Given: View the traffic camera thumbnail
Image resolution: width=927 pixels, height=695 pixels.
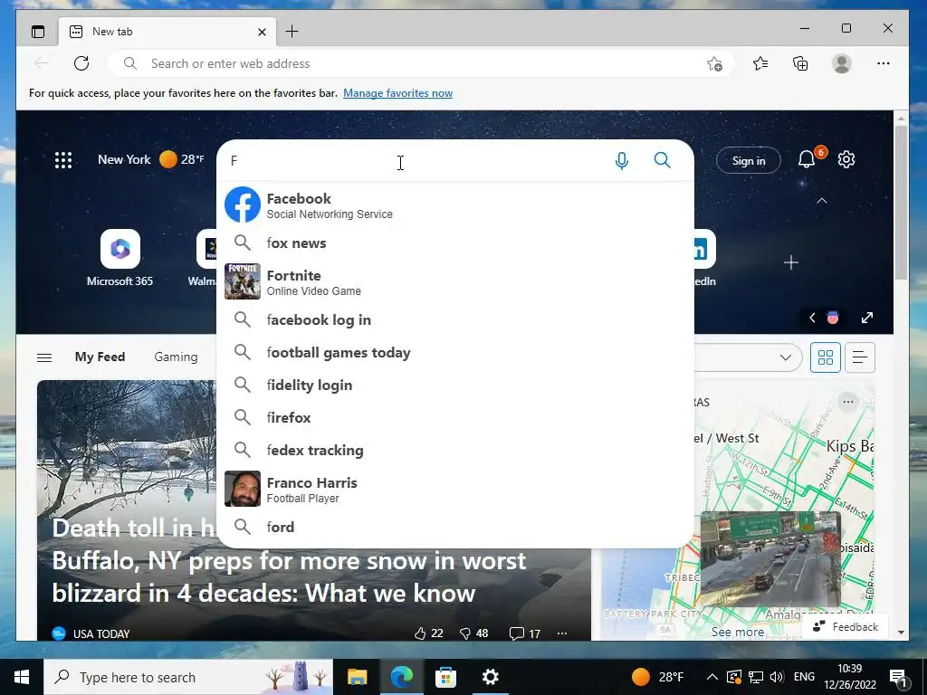Looking at the screenshot, I should (x=770, y=559).
